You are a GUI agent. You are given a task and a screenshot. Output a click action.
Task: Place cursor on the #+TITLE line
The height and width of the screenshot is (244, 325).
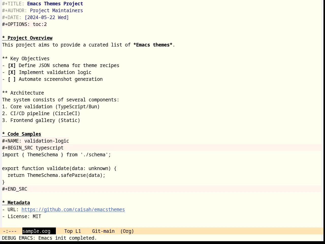43,4
